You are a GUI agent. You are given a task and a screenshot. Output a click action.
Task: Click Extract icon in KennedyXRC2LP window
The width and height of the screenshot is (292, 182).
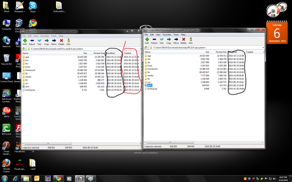154,39
